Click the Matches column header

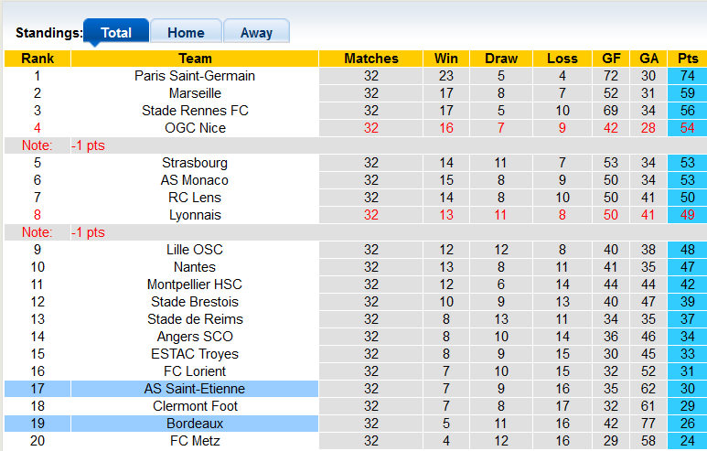click(370, 59)
